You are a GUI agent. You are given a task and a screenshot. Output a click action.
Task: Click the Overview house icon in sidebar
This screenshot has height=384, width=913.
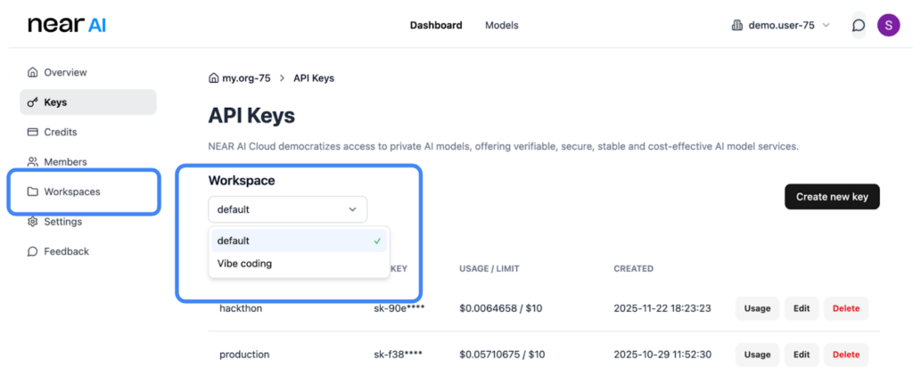pyautogui.click(x=33, y=72)
